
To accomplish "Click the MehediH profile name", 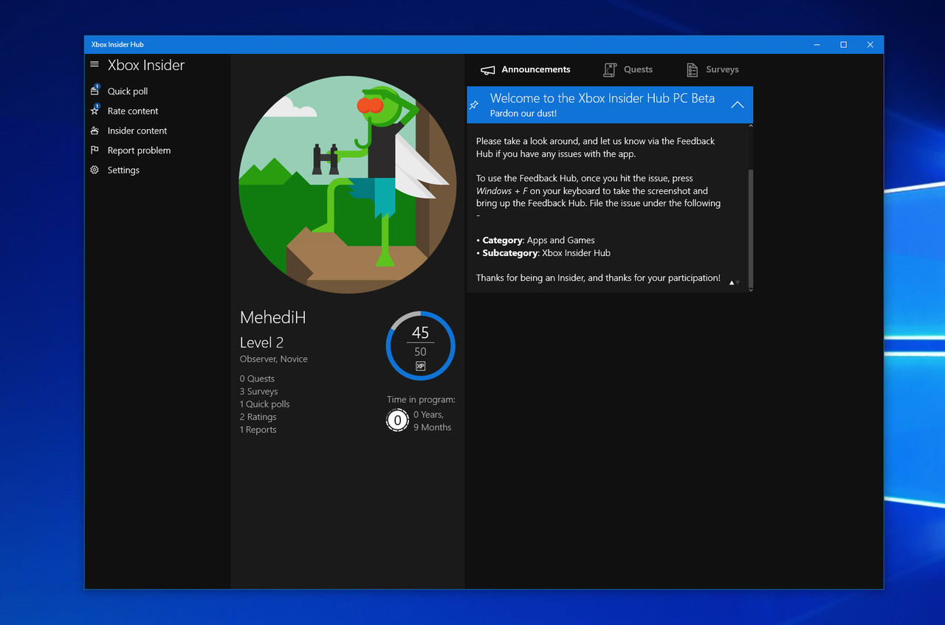I will [x=272, y=317].
